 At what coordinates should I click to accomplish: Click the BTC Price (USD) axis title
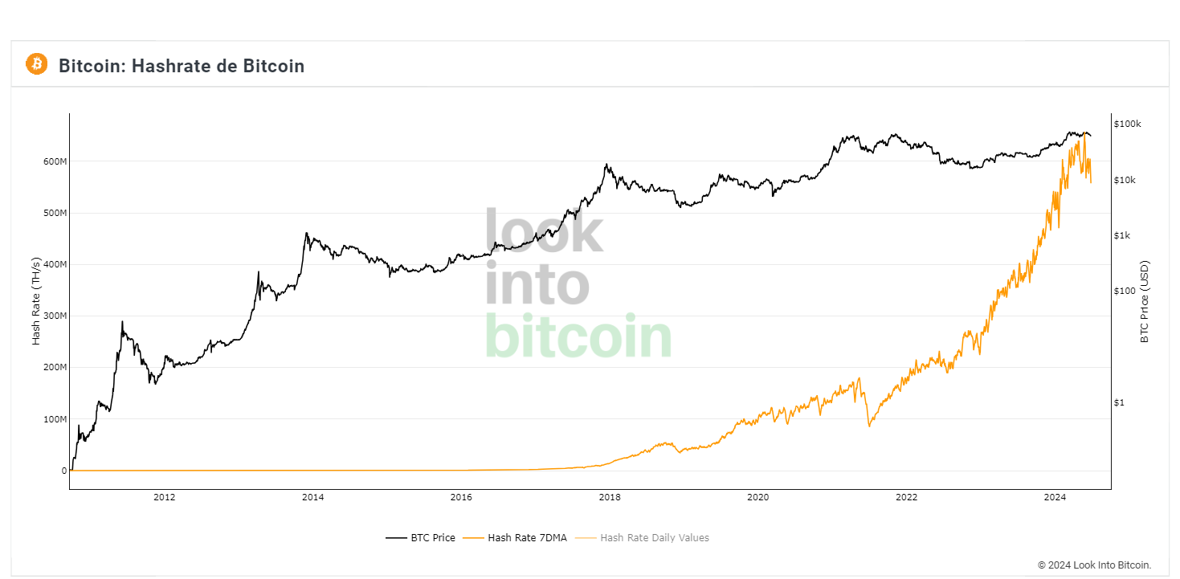tap(1145, 301)
